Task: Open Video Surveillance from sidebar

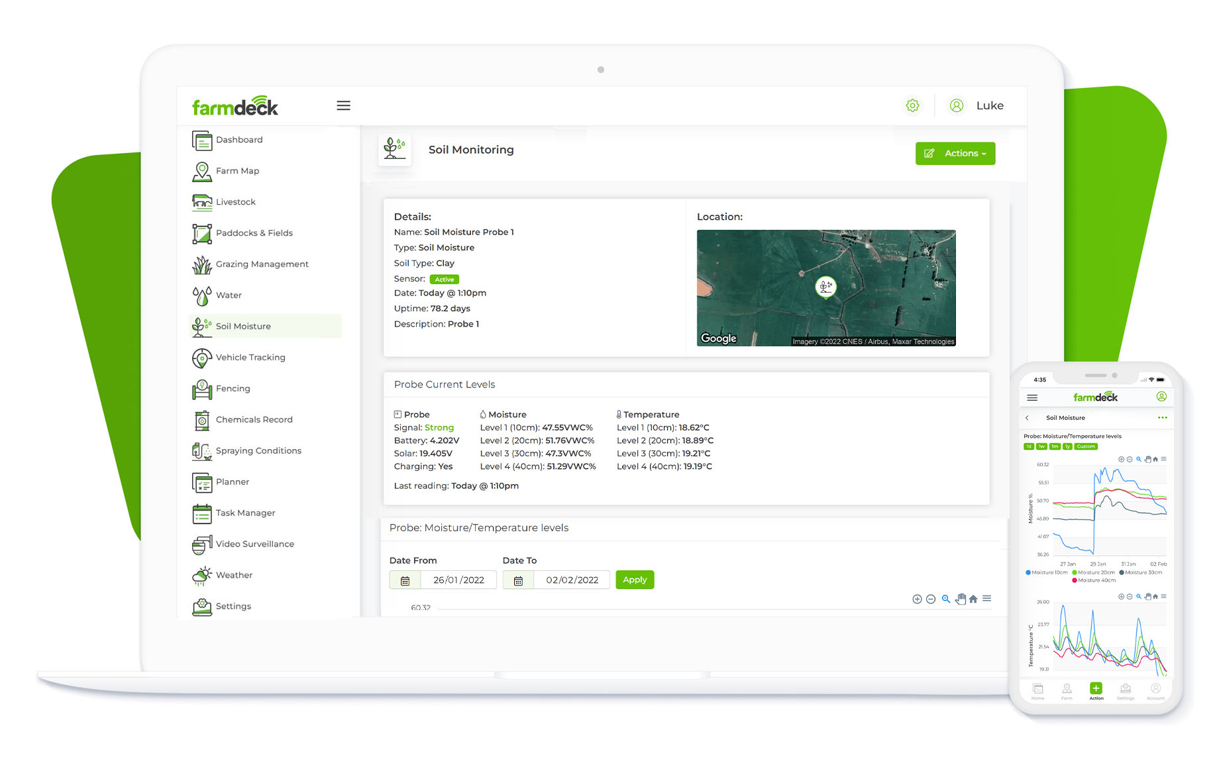Action: coord(254,544)
